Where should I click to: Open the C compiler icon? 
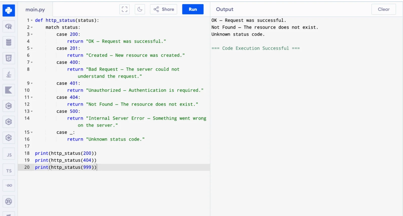click(x=9, y=106)
